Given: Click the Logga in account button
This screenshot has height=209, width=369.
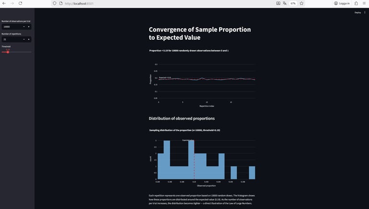Looking at the screenshot, I should 342,3.
